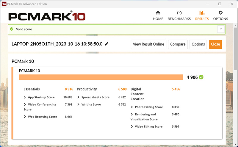Click the 6 762 Writing value

coord(122,104)
